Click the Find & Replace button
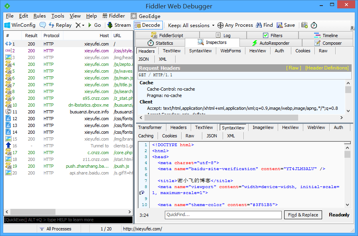 coord(303,215)
